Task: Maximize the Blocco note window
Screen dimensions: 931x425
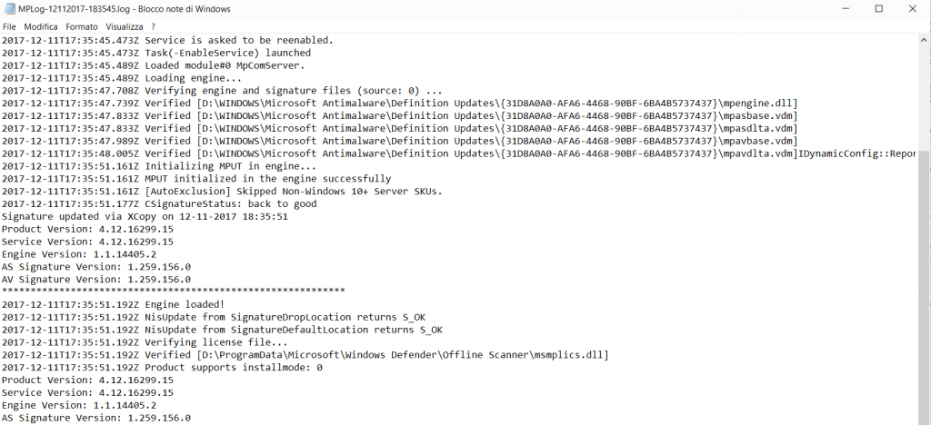Action: (879, 9)
